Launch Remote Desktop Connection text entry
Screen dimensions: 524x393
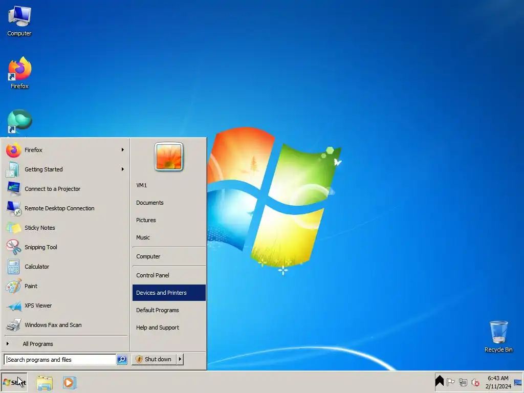pyautogui.click(x=59, y=208)
